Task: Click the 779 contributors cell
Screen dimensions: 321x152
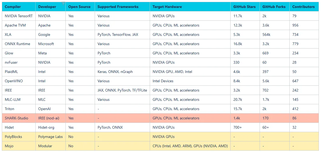Action: click(x=304, y=44)
